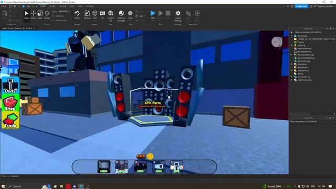Click the quick access play arrow
Image resolution: width=336 pixels, height=189 pixels.
coord(24,6)
